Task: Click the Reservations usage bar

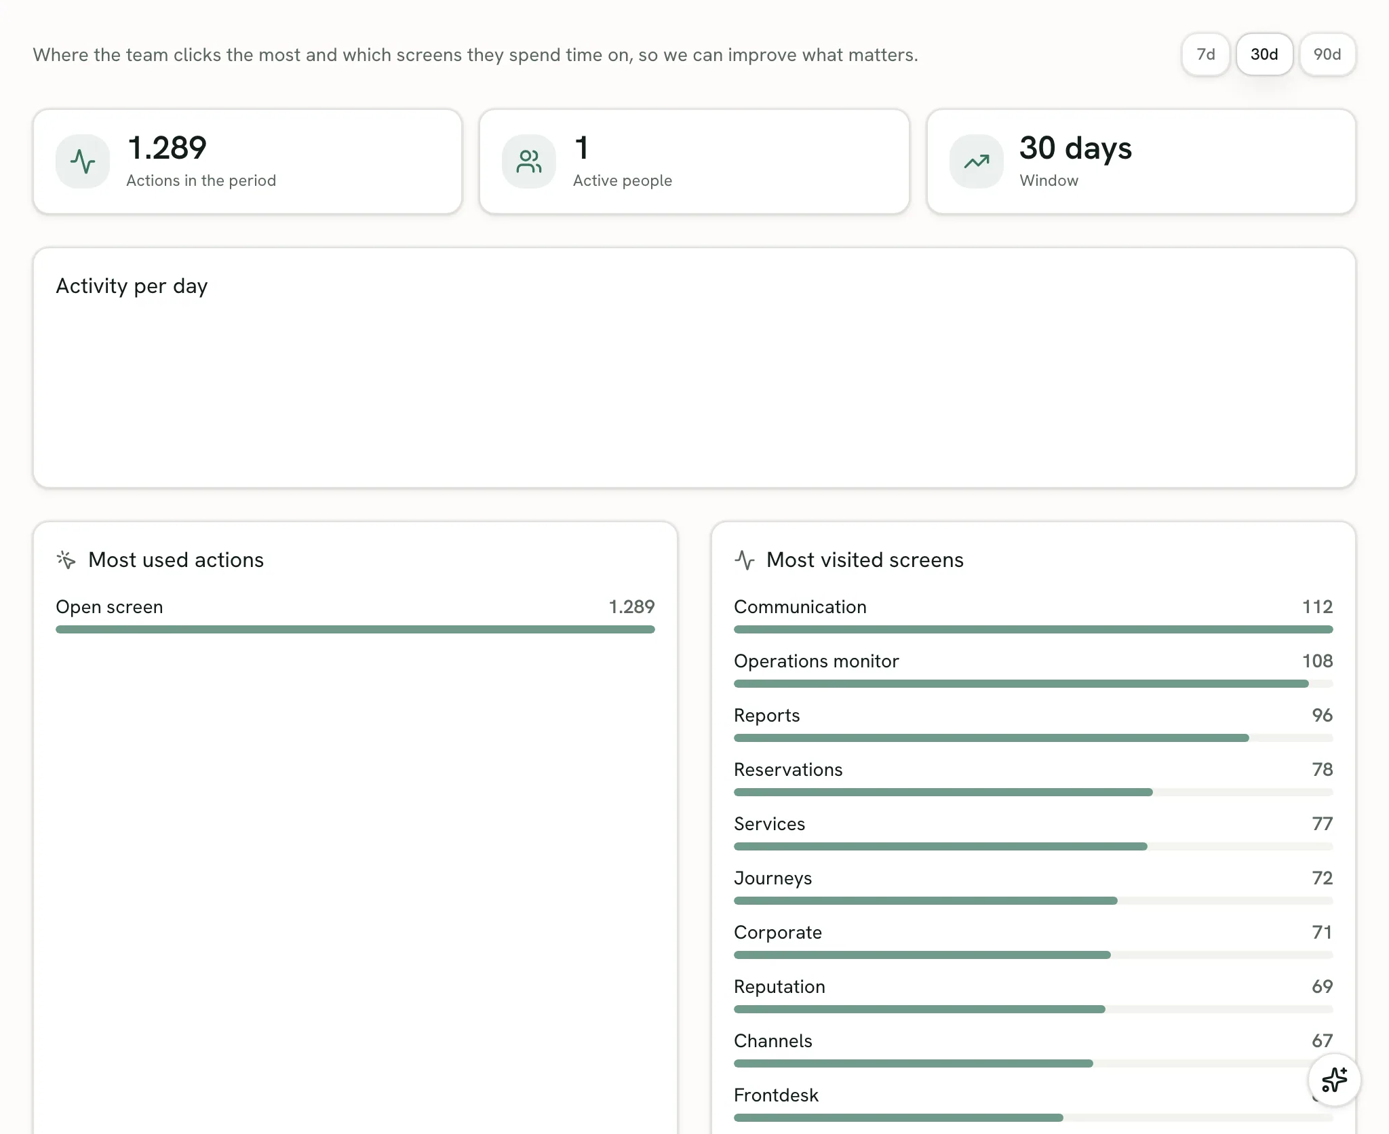Action: coord(1034,792)
